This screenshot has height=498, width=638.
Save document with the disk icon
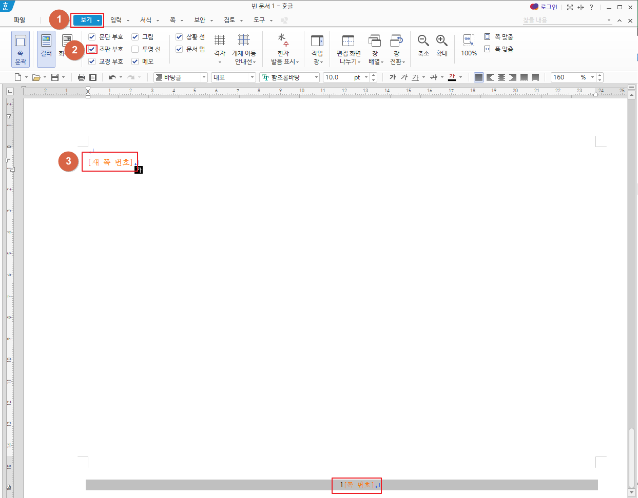coord(55,77)
